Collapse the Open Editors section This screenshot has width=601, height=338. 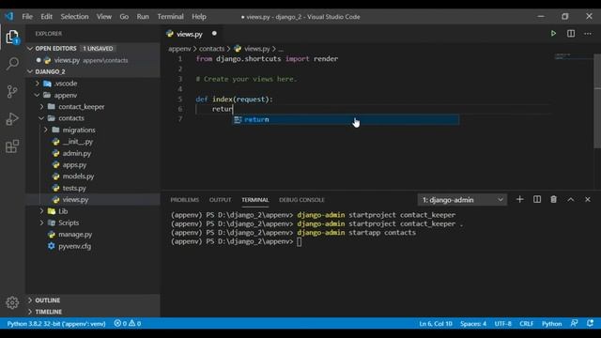tap(93, 49)
